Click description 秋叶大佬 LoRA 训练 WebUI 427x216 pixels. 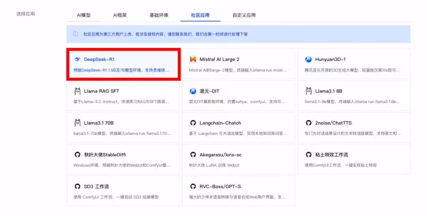214,165
